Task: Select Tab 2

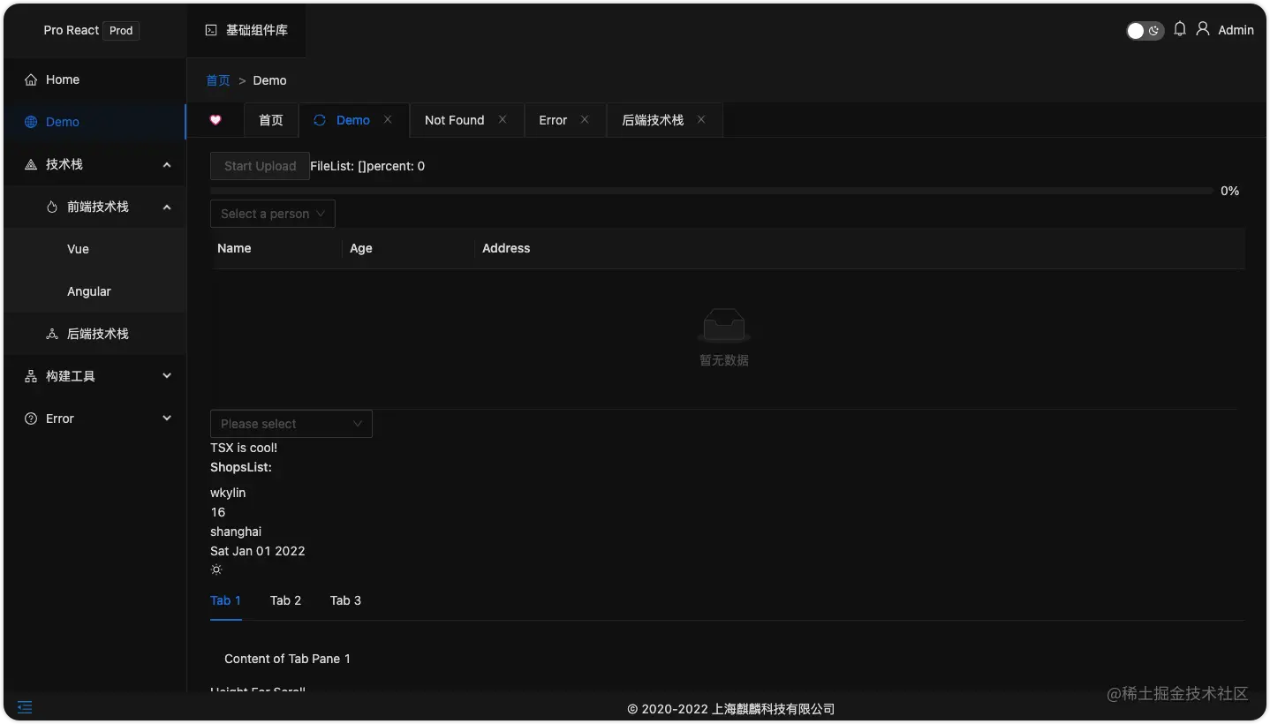Action: coord(285,600)
